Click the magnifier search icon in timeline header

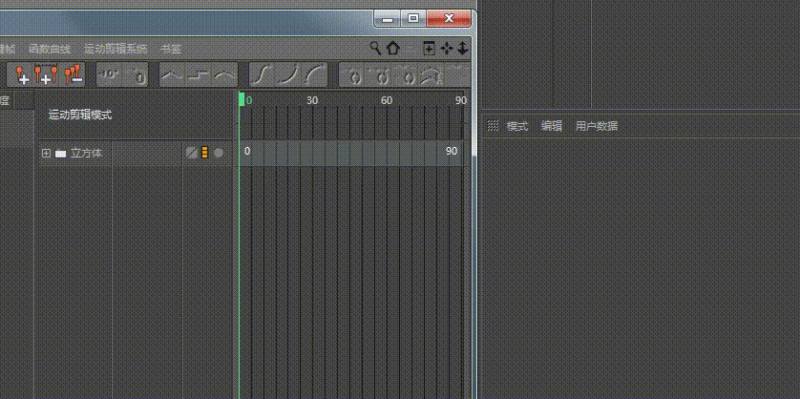[x=375, y=48]
